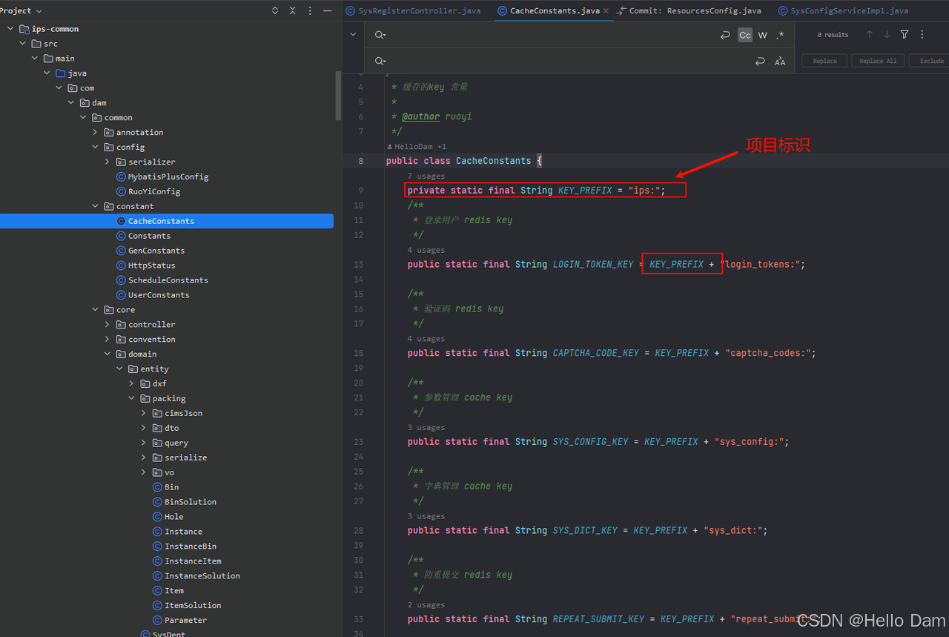
Task: Focus the replace text input field
Action: pyautogui.click(x=567, y=62)
